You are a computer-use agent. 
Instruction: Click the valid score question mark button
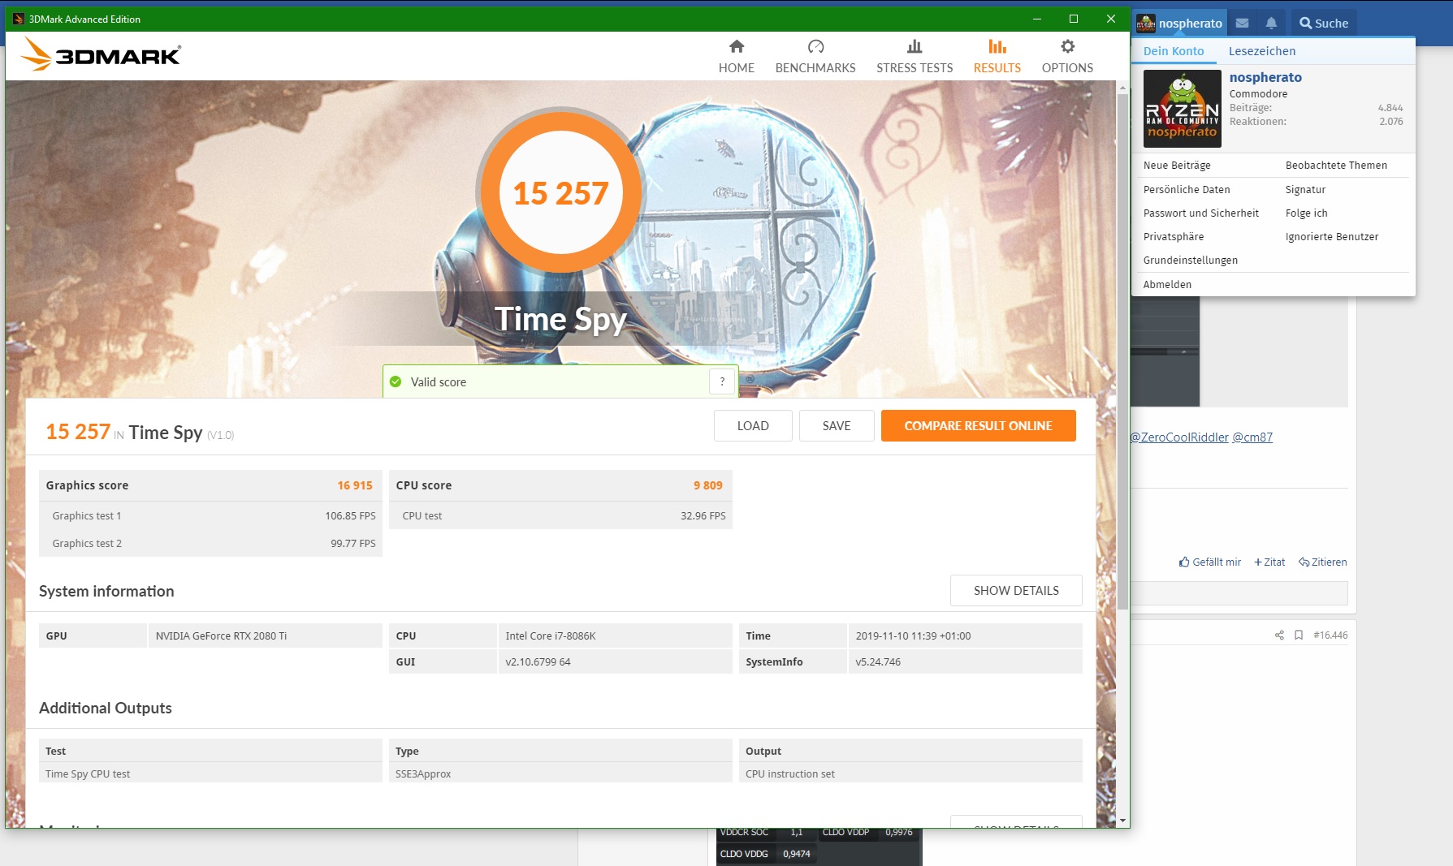tap(722, 381)
